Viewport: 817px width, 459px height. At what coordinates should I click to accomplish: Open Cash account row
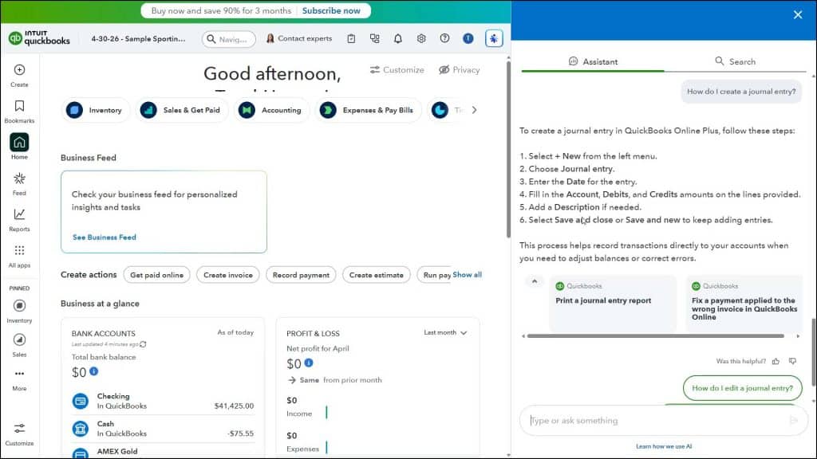[x=163, y=429]
